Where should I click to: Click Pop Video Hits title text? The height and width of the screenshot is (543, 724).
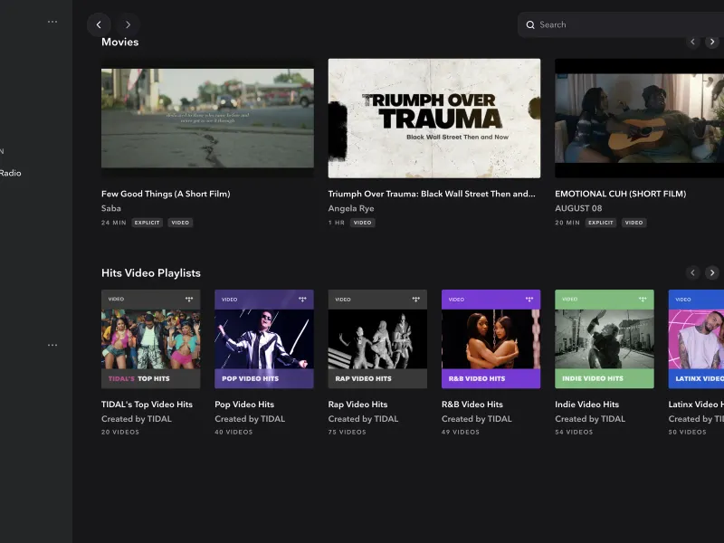(x=244, y=405)
